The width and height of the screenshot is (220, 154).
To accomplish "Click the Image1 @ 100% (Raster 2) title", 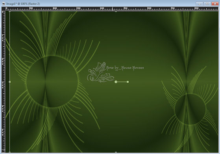I will 23,4.
